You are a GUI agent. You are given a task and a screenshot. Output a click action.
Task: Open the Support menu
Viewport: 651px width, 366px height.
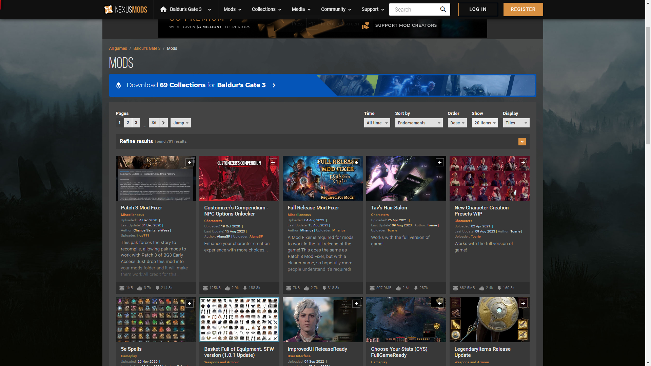click(373, 9)
